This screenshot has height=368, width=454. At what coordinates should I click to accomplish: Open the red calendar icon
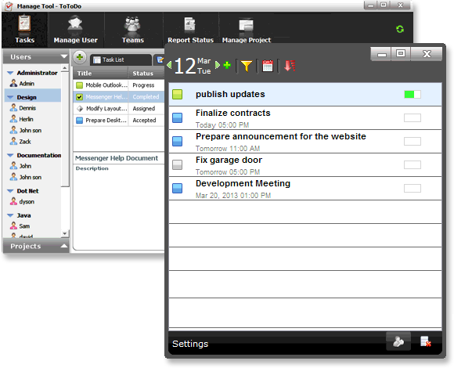pyautogui.click(x=268, y=66)
